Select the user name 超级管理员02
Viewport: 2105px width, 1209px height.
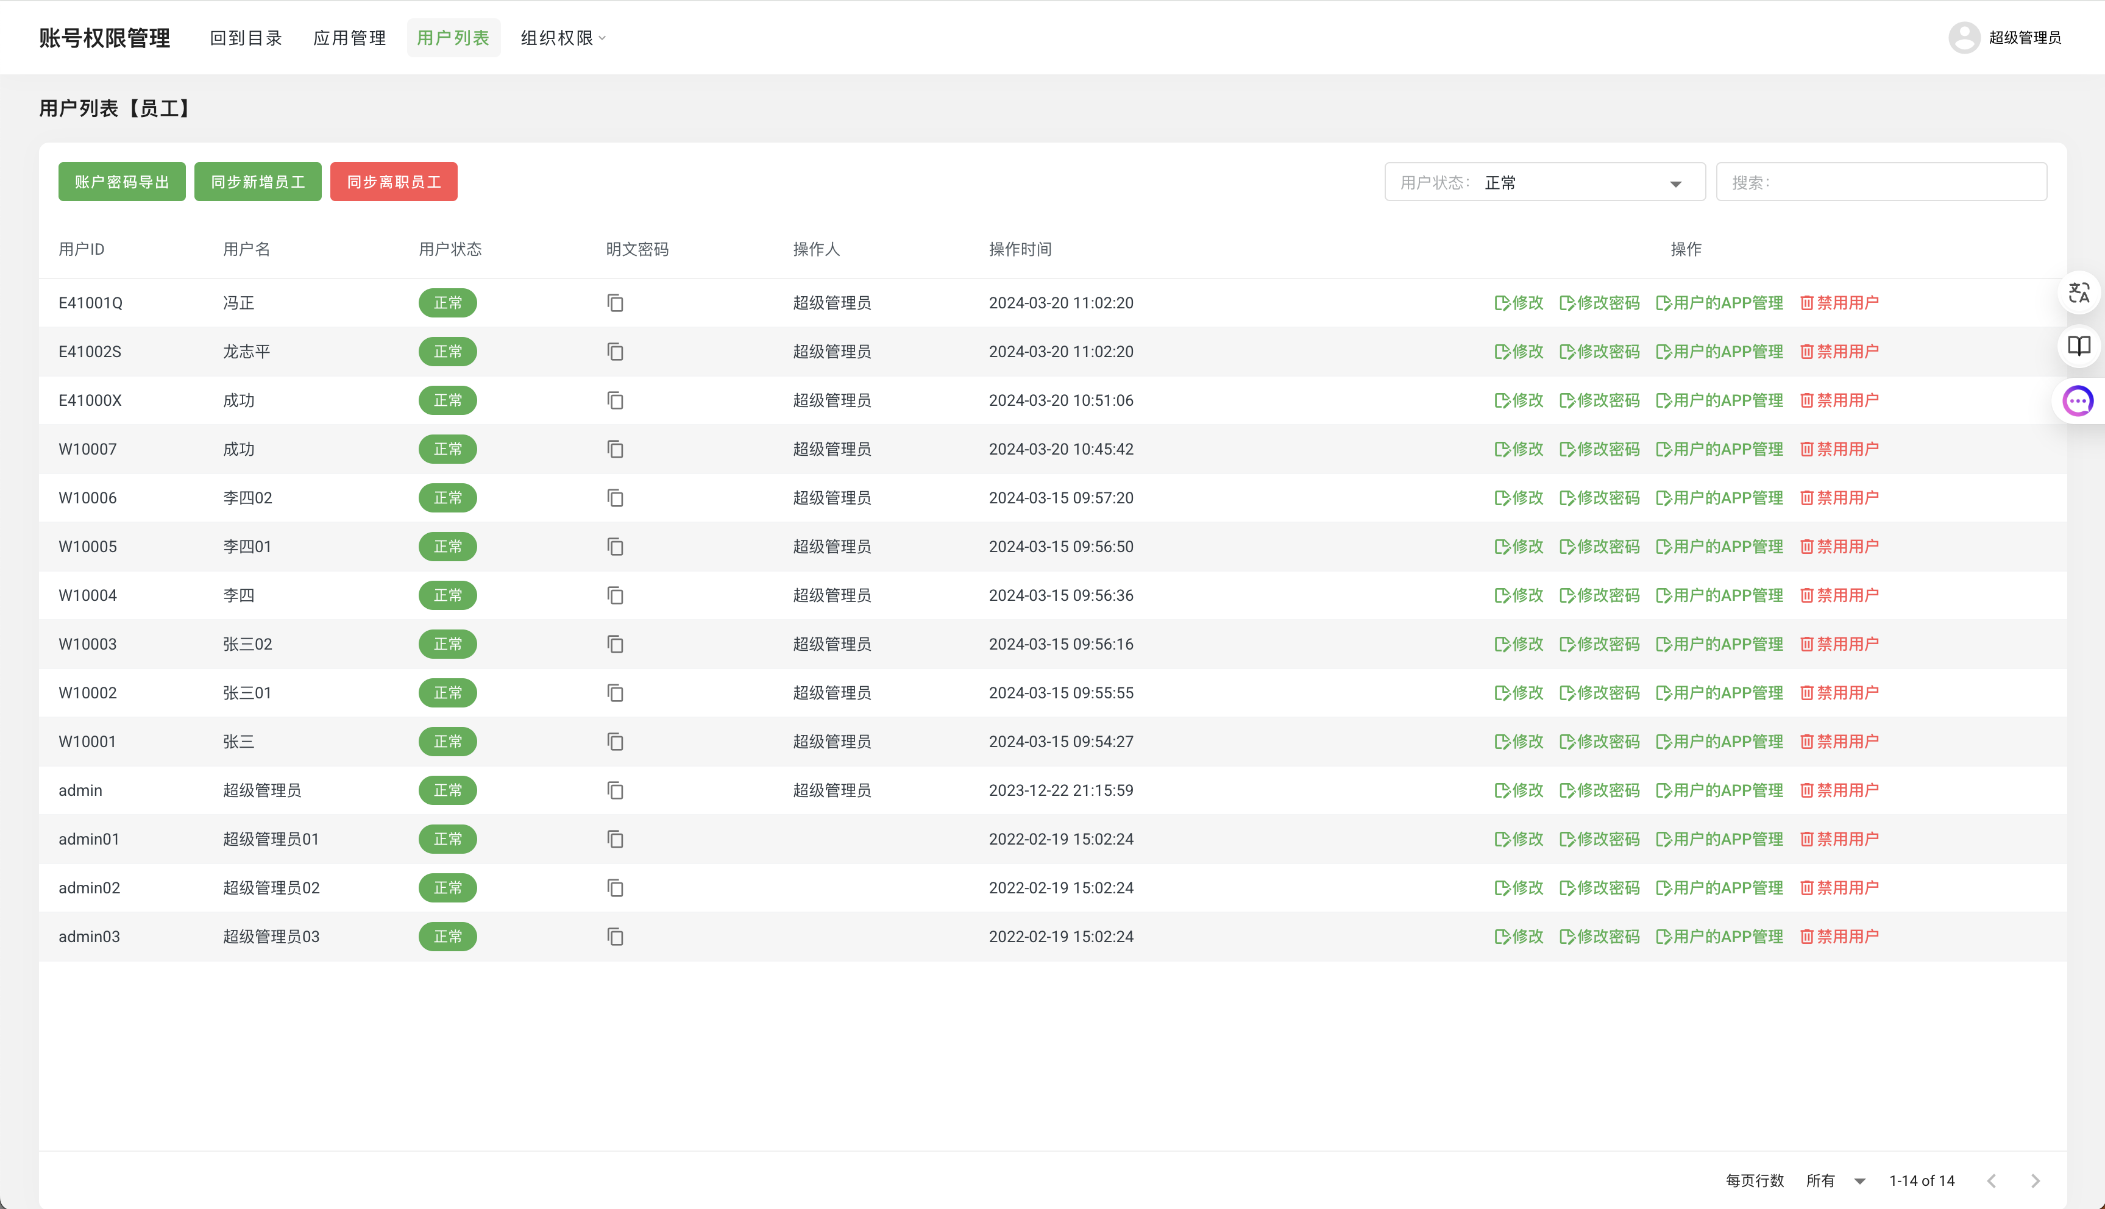tap(271, 888)
